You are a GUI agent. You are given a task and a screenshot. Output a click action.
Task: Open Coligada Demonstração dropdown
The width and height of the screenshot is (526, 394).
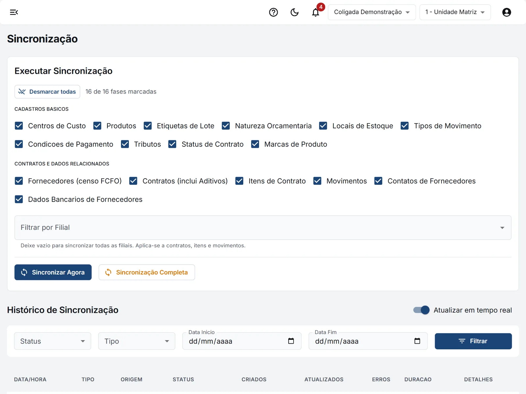[372, 12]
